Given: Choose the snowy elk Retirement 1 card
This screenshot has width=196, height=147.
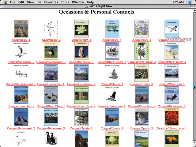Looking at the screenshot, I should pos(172,95).
